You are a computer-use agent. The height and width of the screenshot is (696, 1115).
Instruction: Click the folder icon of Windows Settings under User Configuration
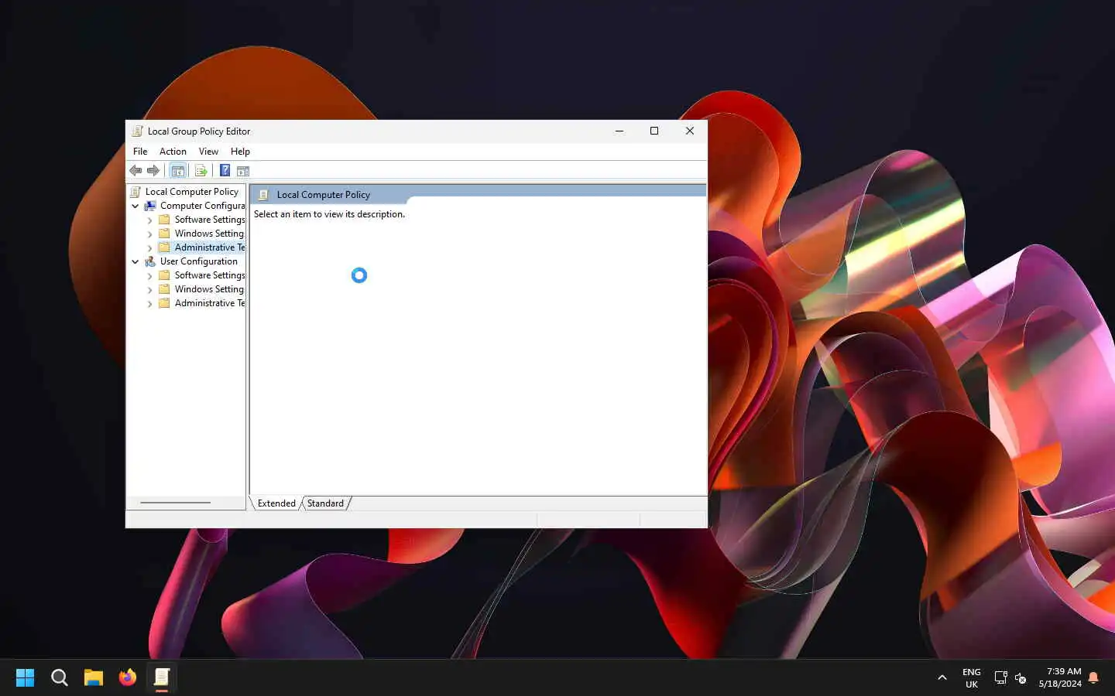click(164, 289)
